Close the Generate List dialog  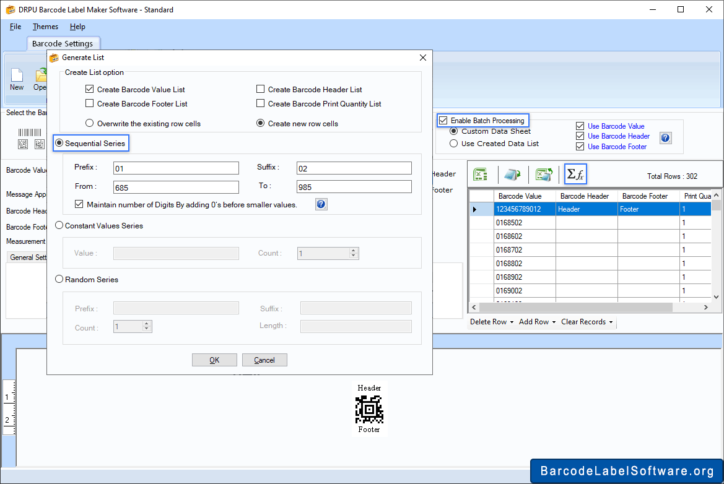[x=423, y=58]
